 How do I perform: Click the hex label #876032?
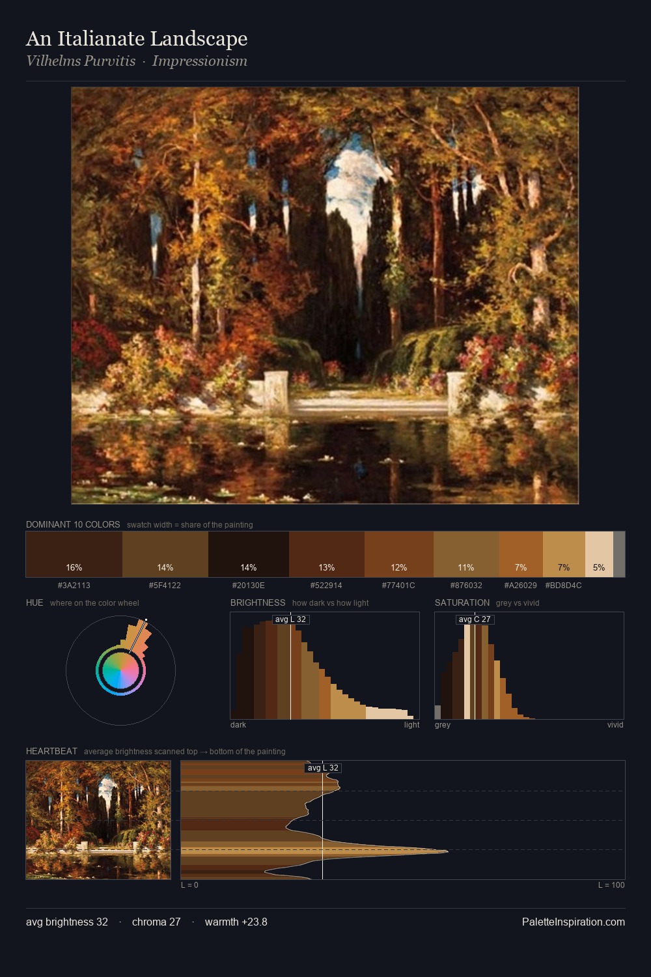(x=466, y=586)
